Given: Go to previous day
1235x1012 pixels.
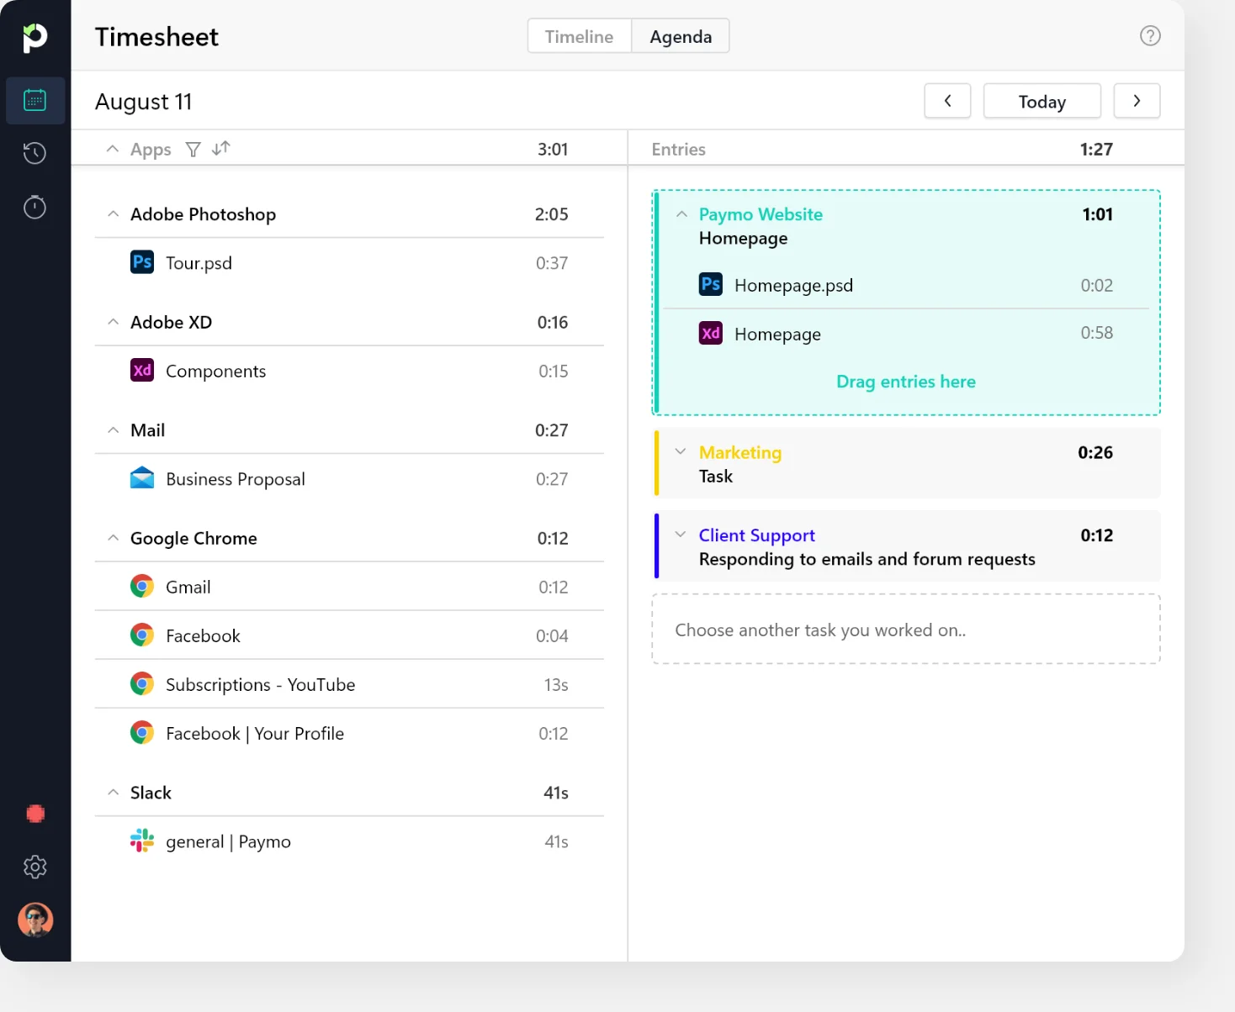Looking at the screenshot, I should tap(947, 101).
